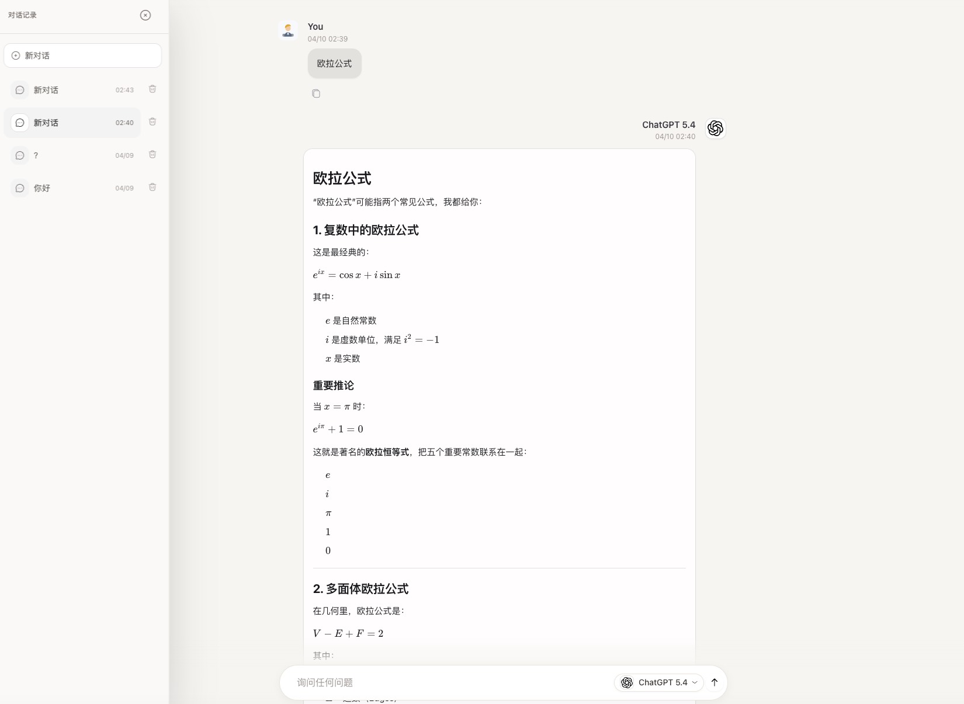This screenshot has width=964, height=704.
Task: Click the ChatGPT logo avatar on the reply
Action: tap(715, 128)
